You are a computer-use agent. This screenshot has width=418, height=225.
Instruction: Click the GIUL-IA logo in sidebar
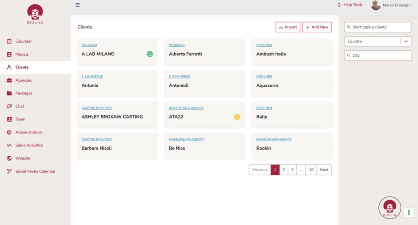point(35,14)
